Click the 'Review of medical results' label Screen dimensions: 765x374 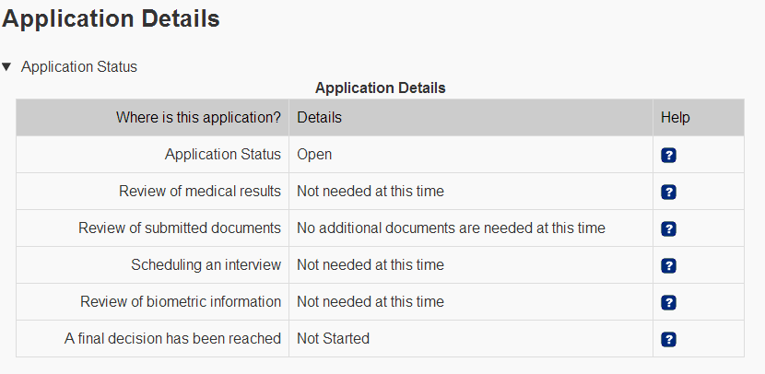click(200, 192)
